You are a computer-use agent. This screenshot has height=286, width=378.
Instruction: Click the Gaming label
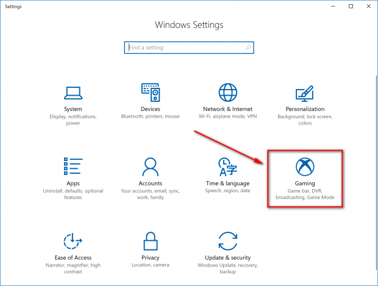click(x=305, y=184)
